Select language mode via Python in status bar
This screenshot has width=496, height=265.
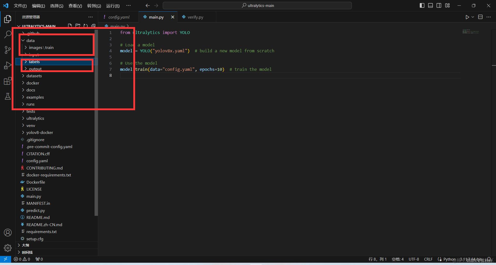(x=450, y=259)
